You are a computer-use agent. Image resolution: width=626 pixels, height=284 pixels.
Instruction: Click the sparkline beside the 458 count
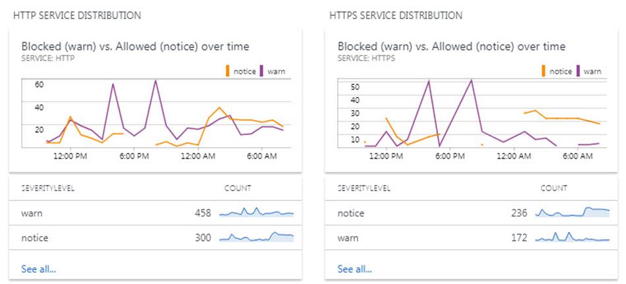(257, 213)
